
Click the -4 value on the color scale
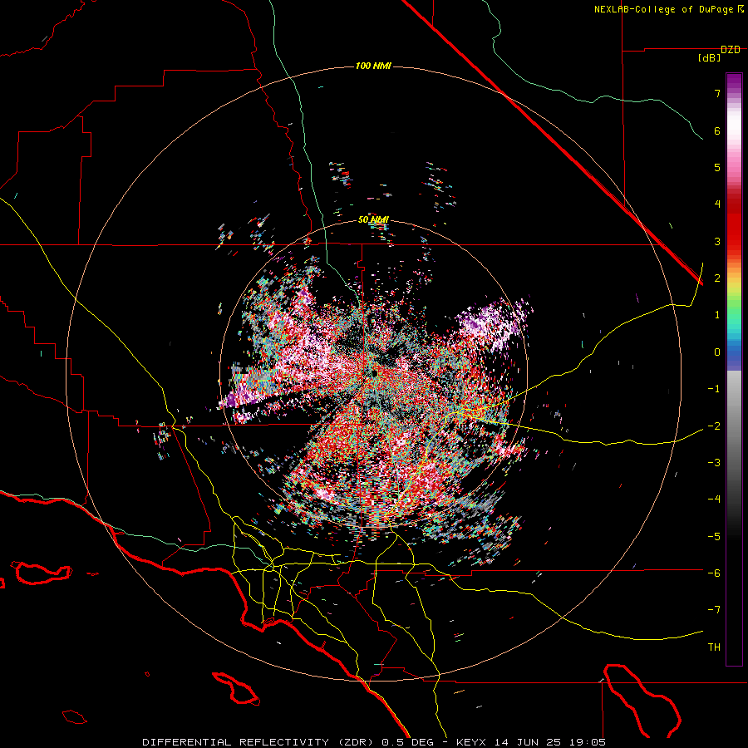pos(714,499)
